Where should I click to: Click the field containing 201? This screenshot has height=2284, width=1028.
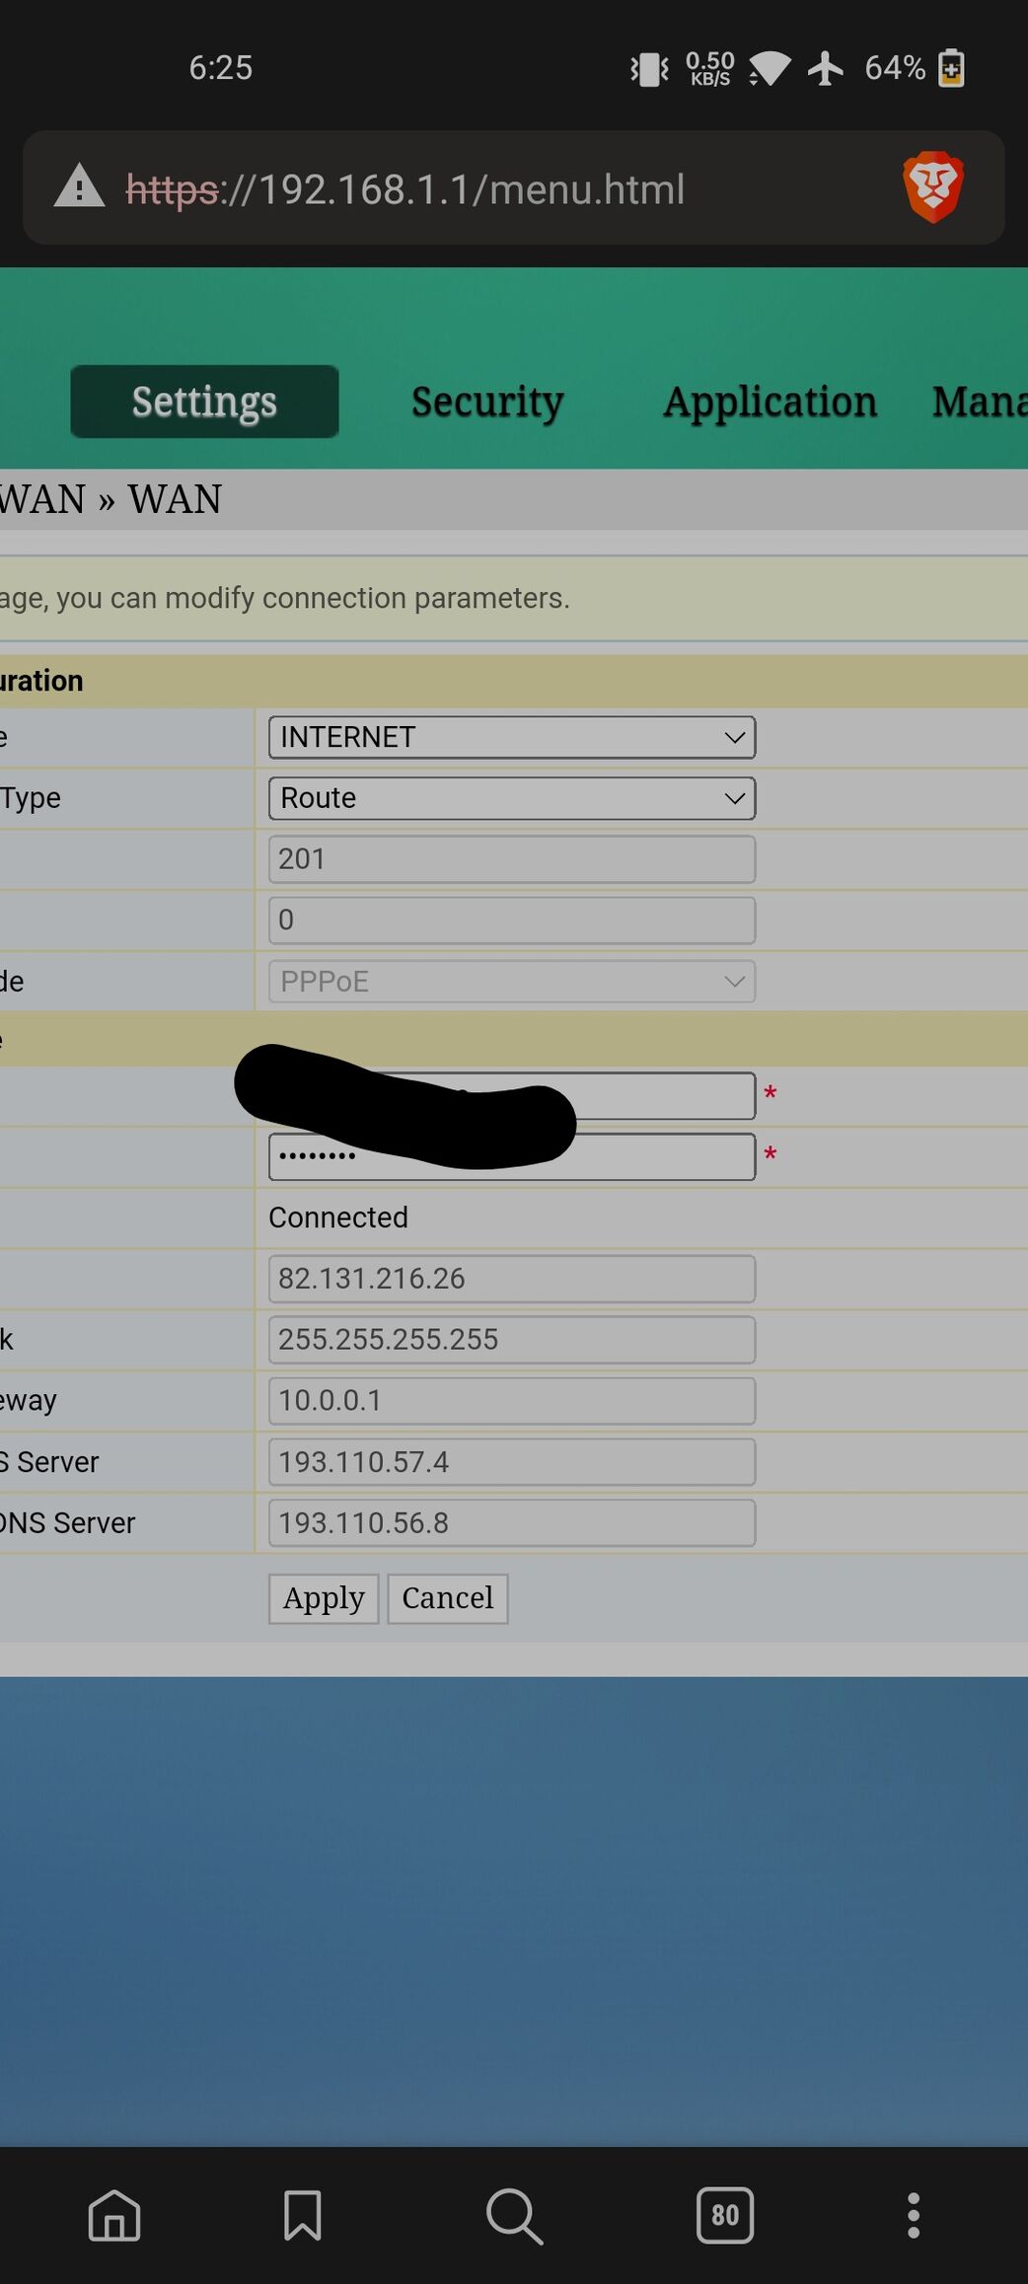[512, 859]
